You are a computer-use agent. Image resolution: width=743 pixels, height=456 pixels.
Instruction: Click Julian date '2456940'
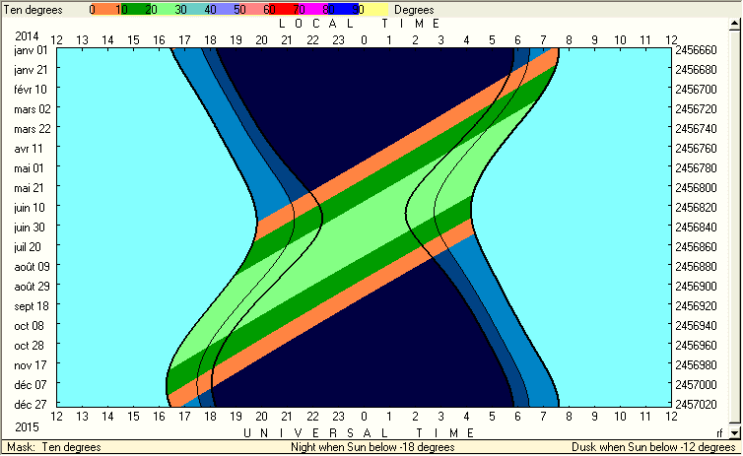coord(696,326)
